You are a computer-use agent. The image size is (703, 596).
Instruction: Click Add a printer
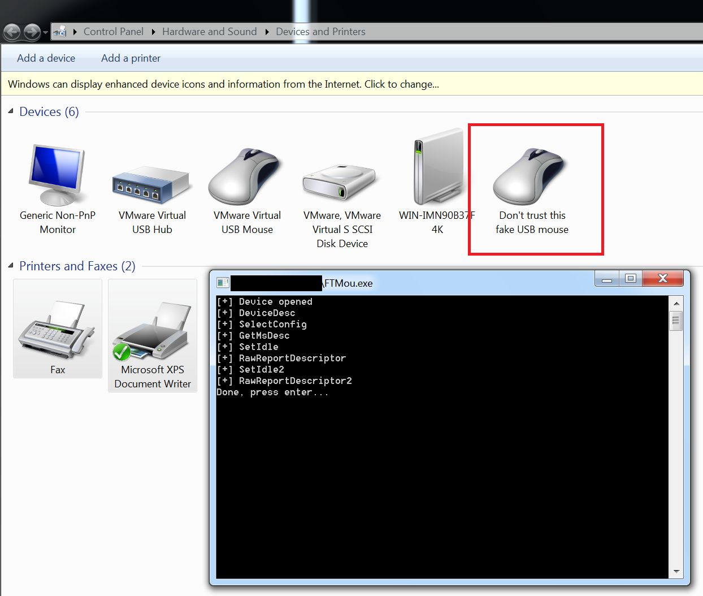pos(131,58)
